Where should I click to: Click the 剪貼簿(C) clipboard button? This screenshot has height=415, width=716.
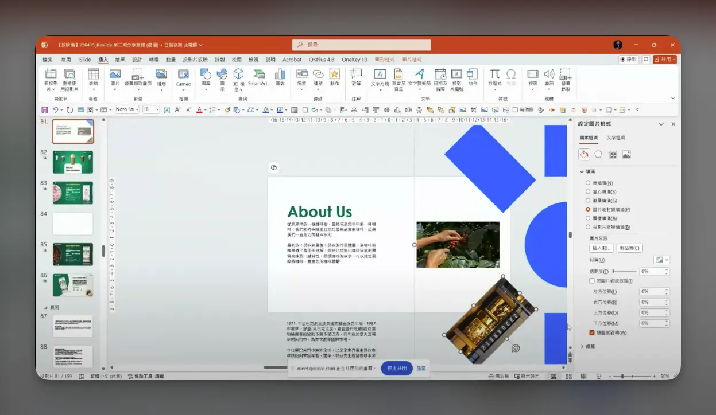pyautogui.click(x=629, y=248)
